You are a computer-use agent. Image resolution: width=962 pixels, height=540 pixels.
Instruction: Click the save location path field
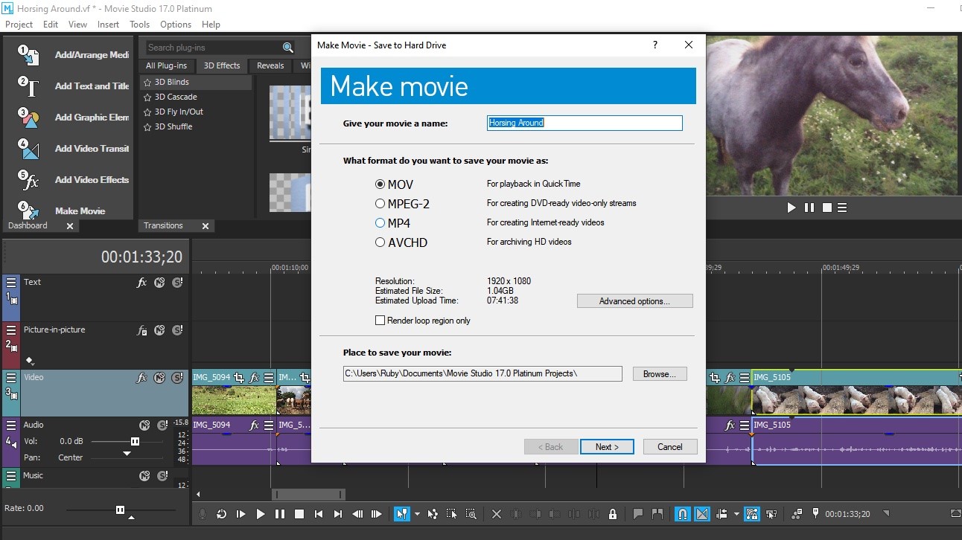coord(482,373)
